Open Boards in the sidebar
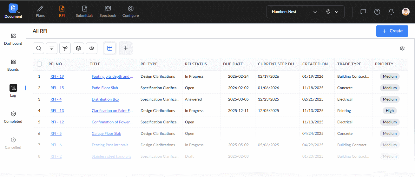Image resolution: width=415 pixels, height=177 pixels. click(13, 65)
